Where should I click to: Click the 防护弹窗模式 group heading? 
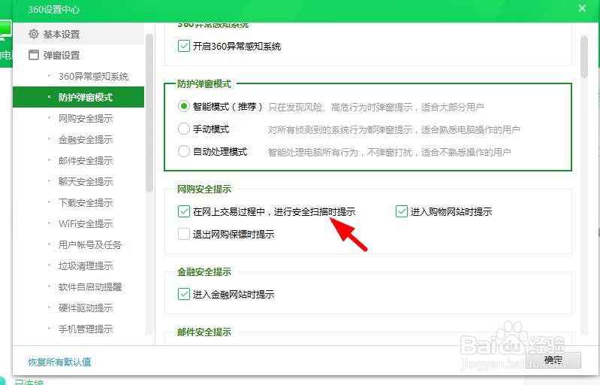point(204,84)
